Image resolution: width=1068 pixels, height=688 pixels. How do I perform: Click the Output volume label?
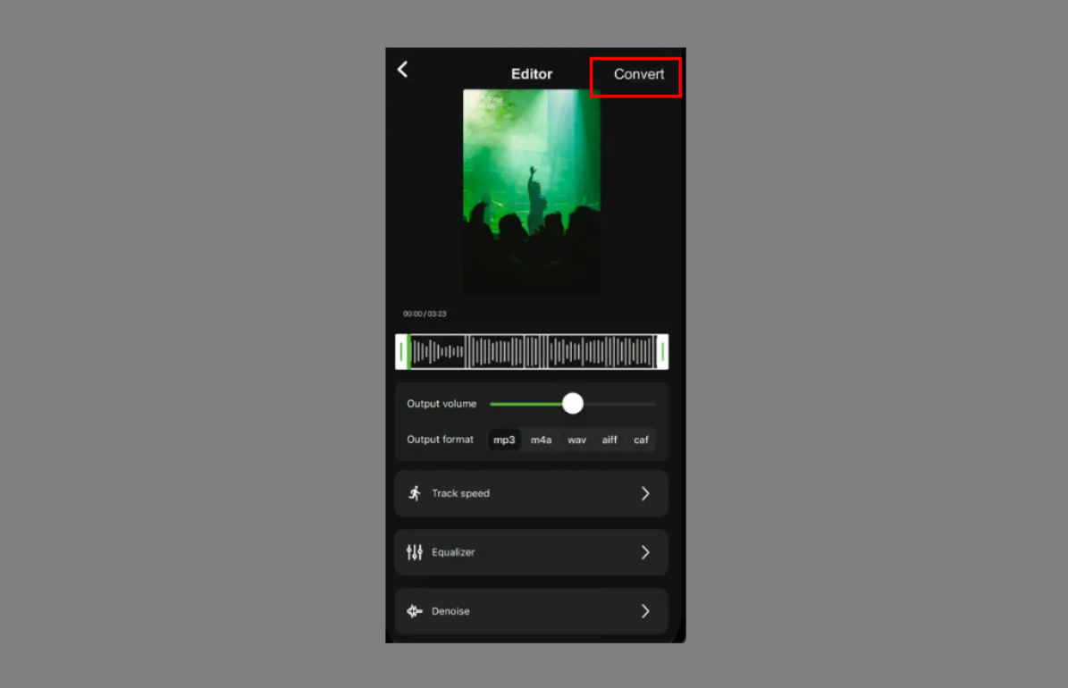point(441,404)
